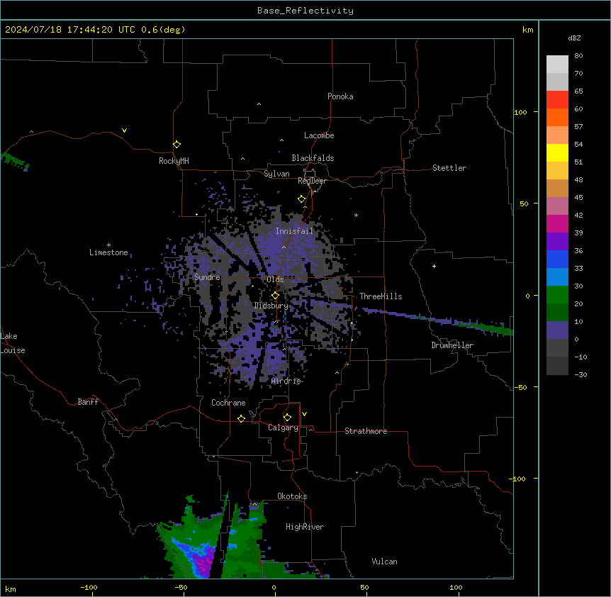This screenshot has width=611, height=597.
Task: Click the 50 tick on the bottom axis
Action: coord(364,587)
